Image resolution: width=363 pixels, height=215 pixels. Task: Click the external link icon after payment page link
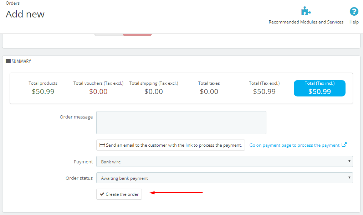(x=344, y=145)
